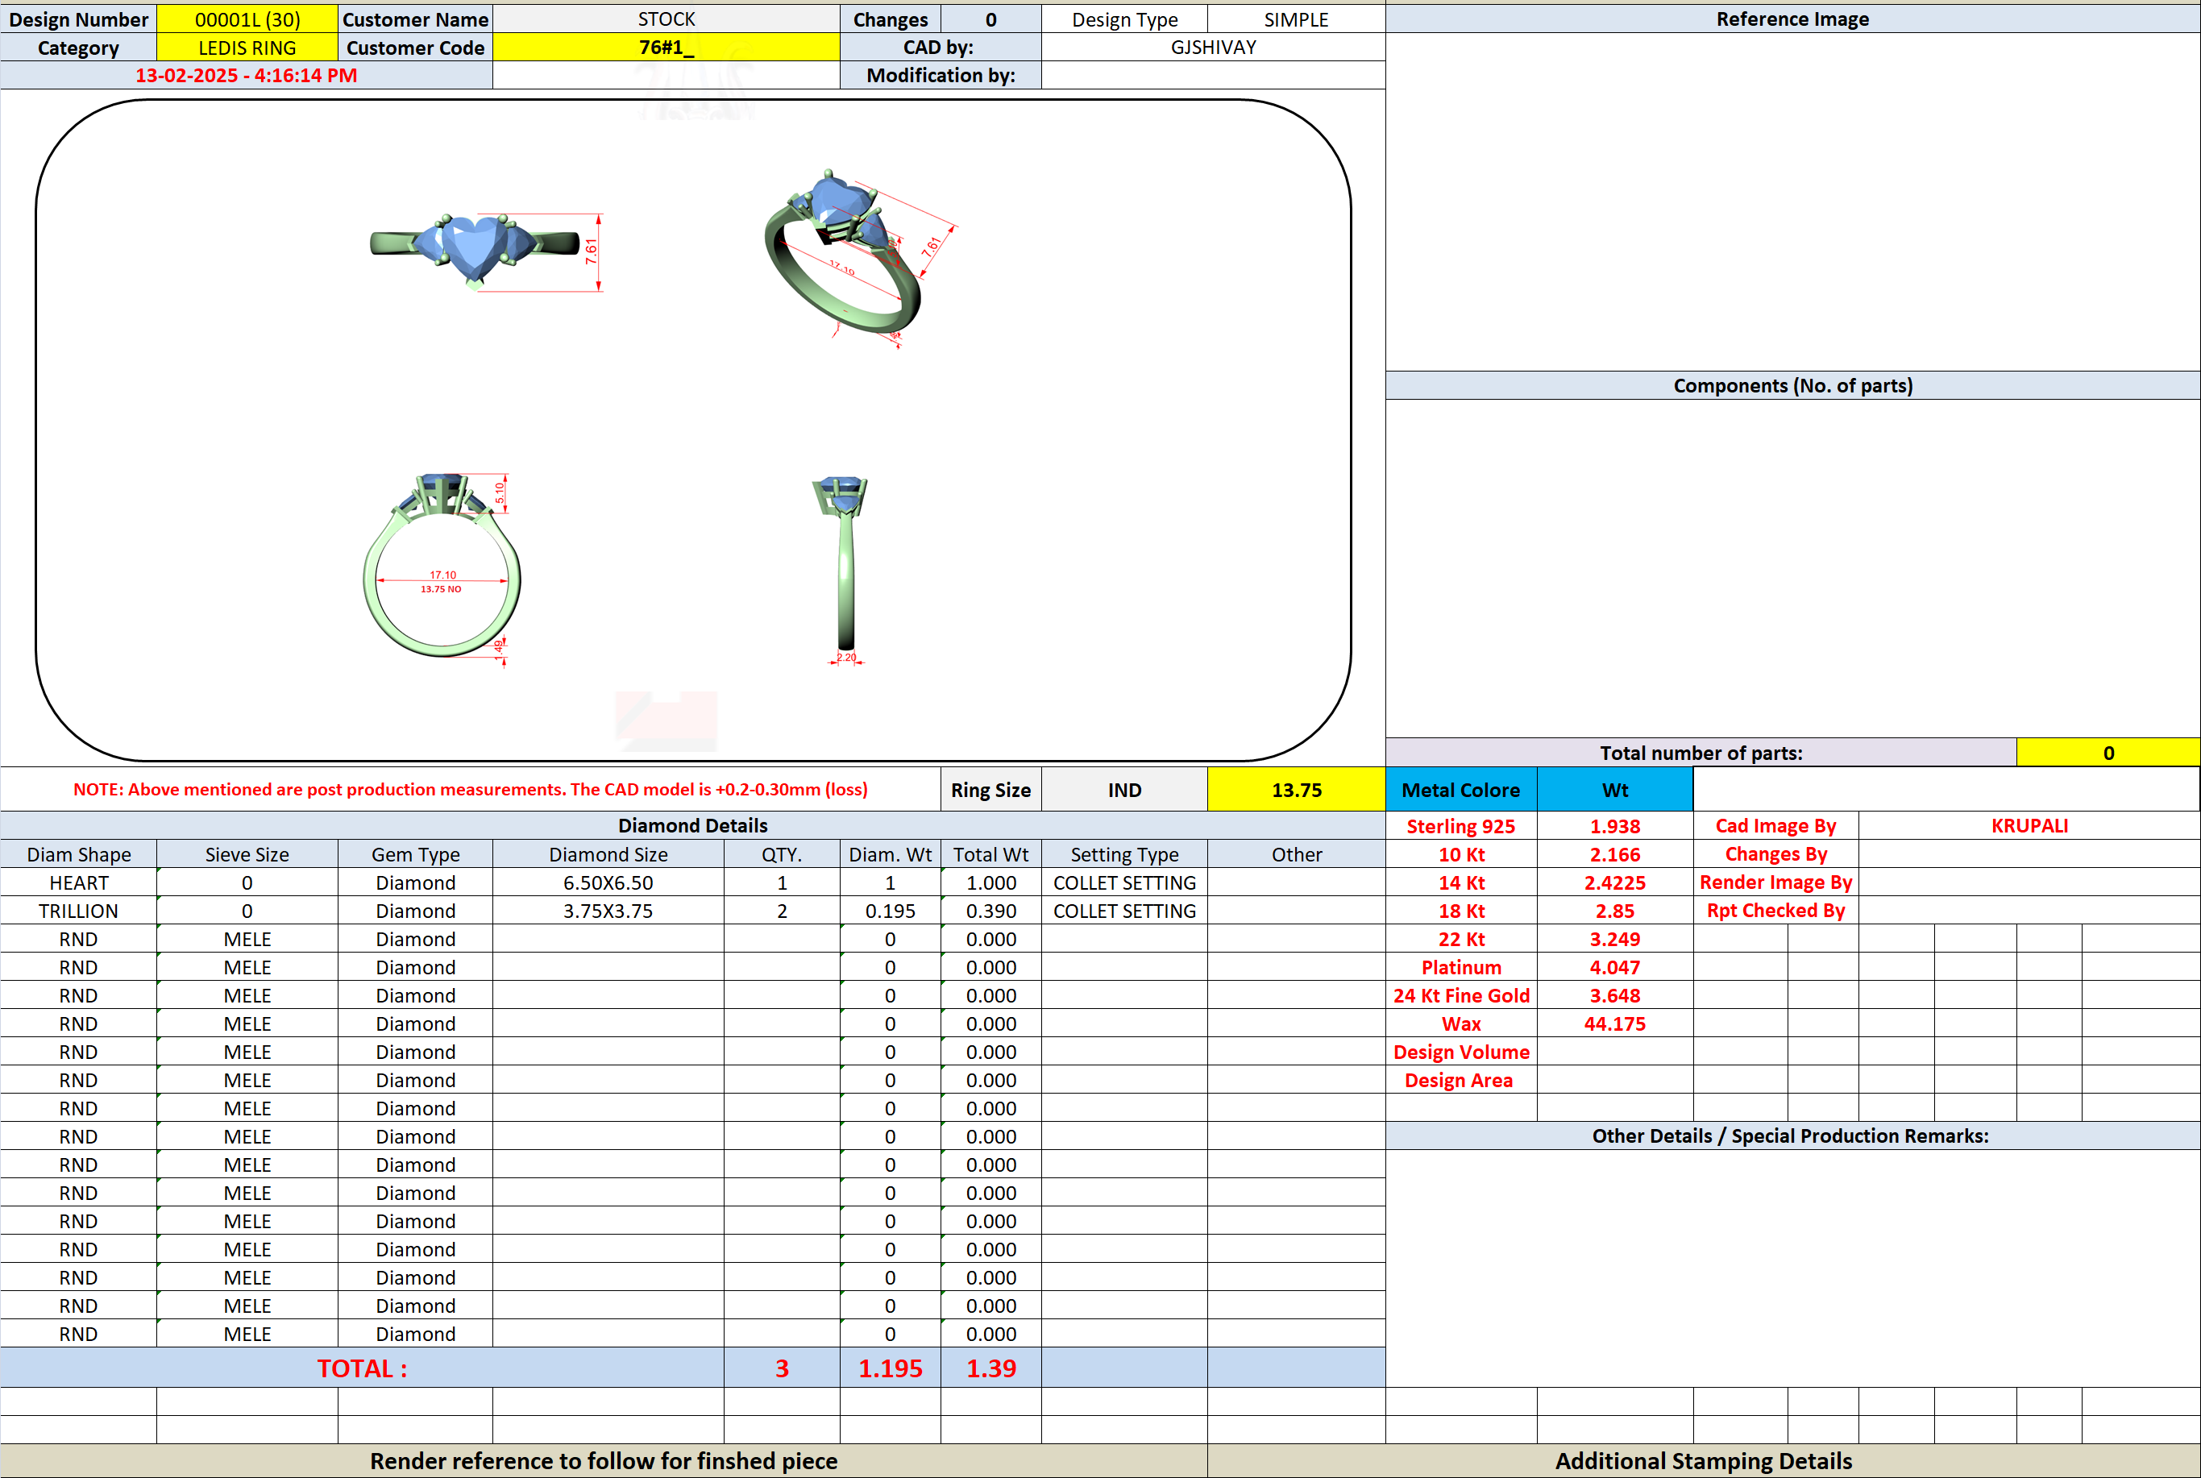Select the LEDIS RING category cell
The width and height of the screenshot is (2201, 1478).
(x=247, y=47)
